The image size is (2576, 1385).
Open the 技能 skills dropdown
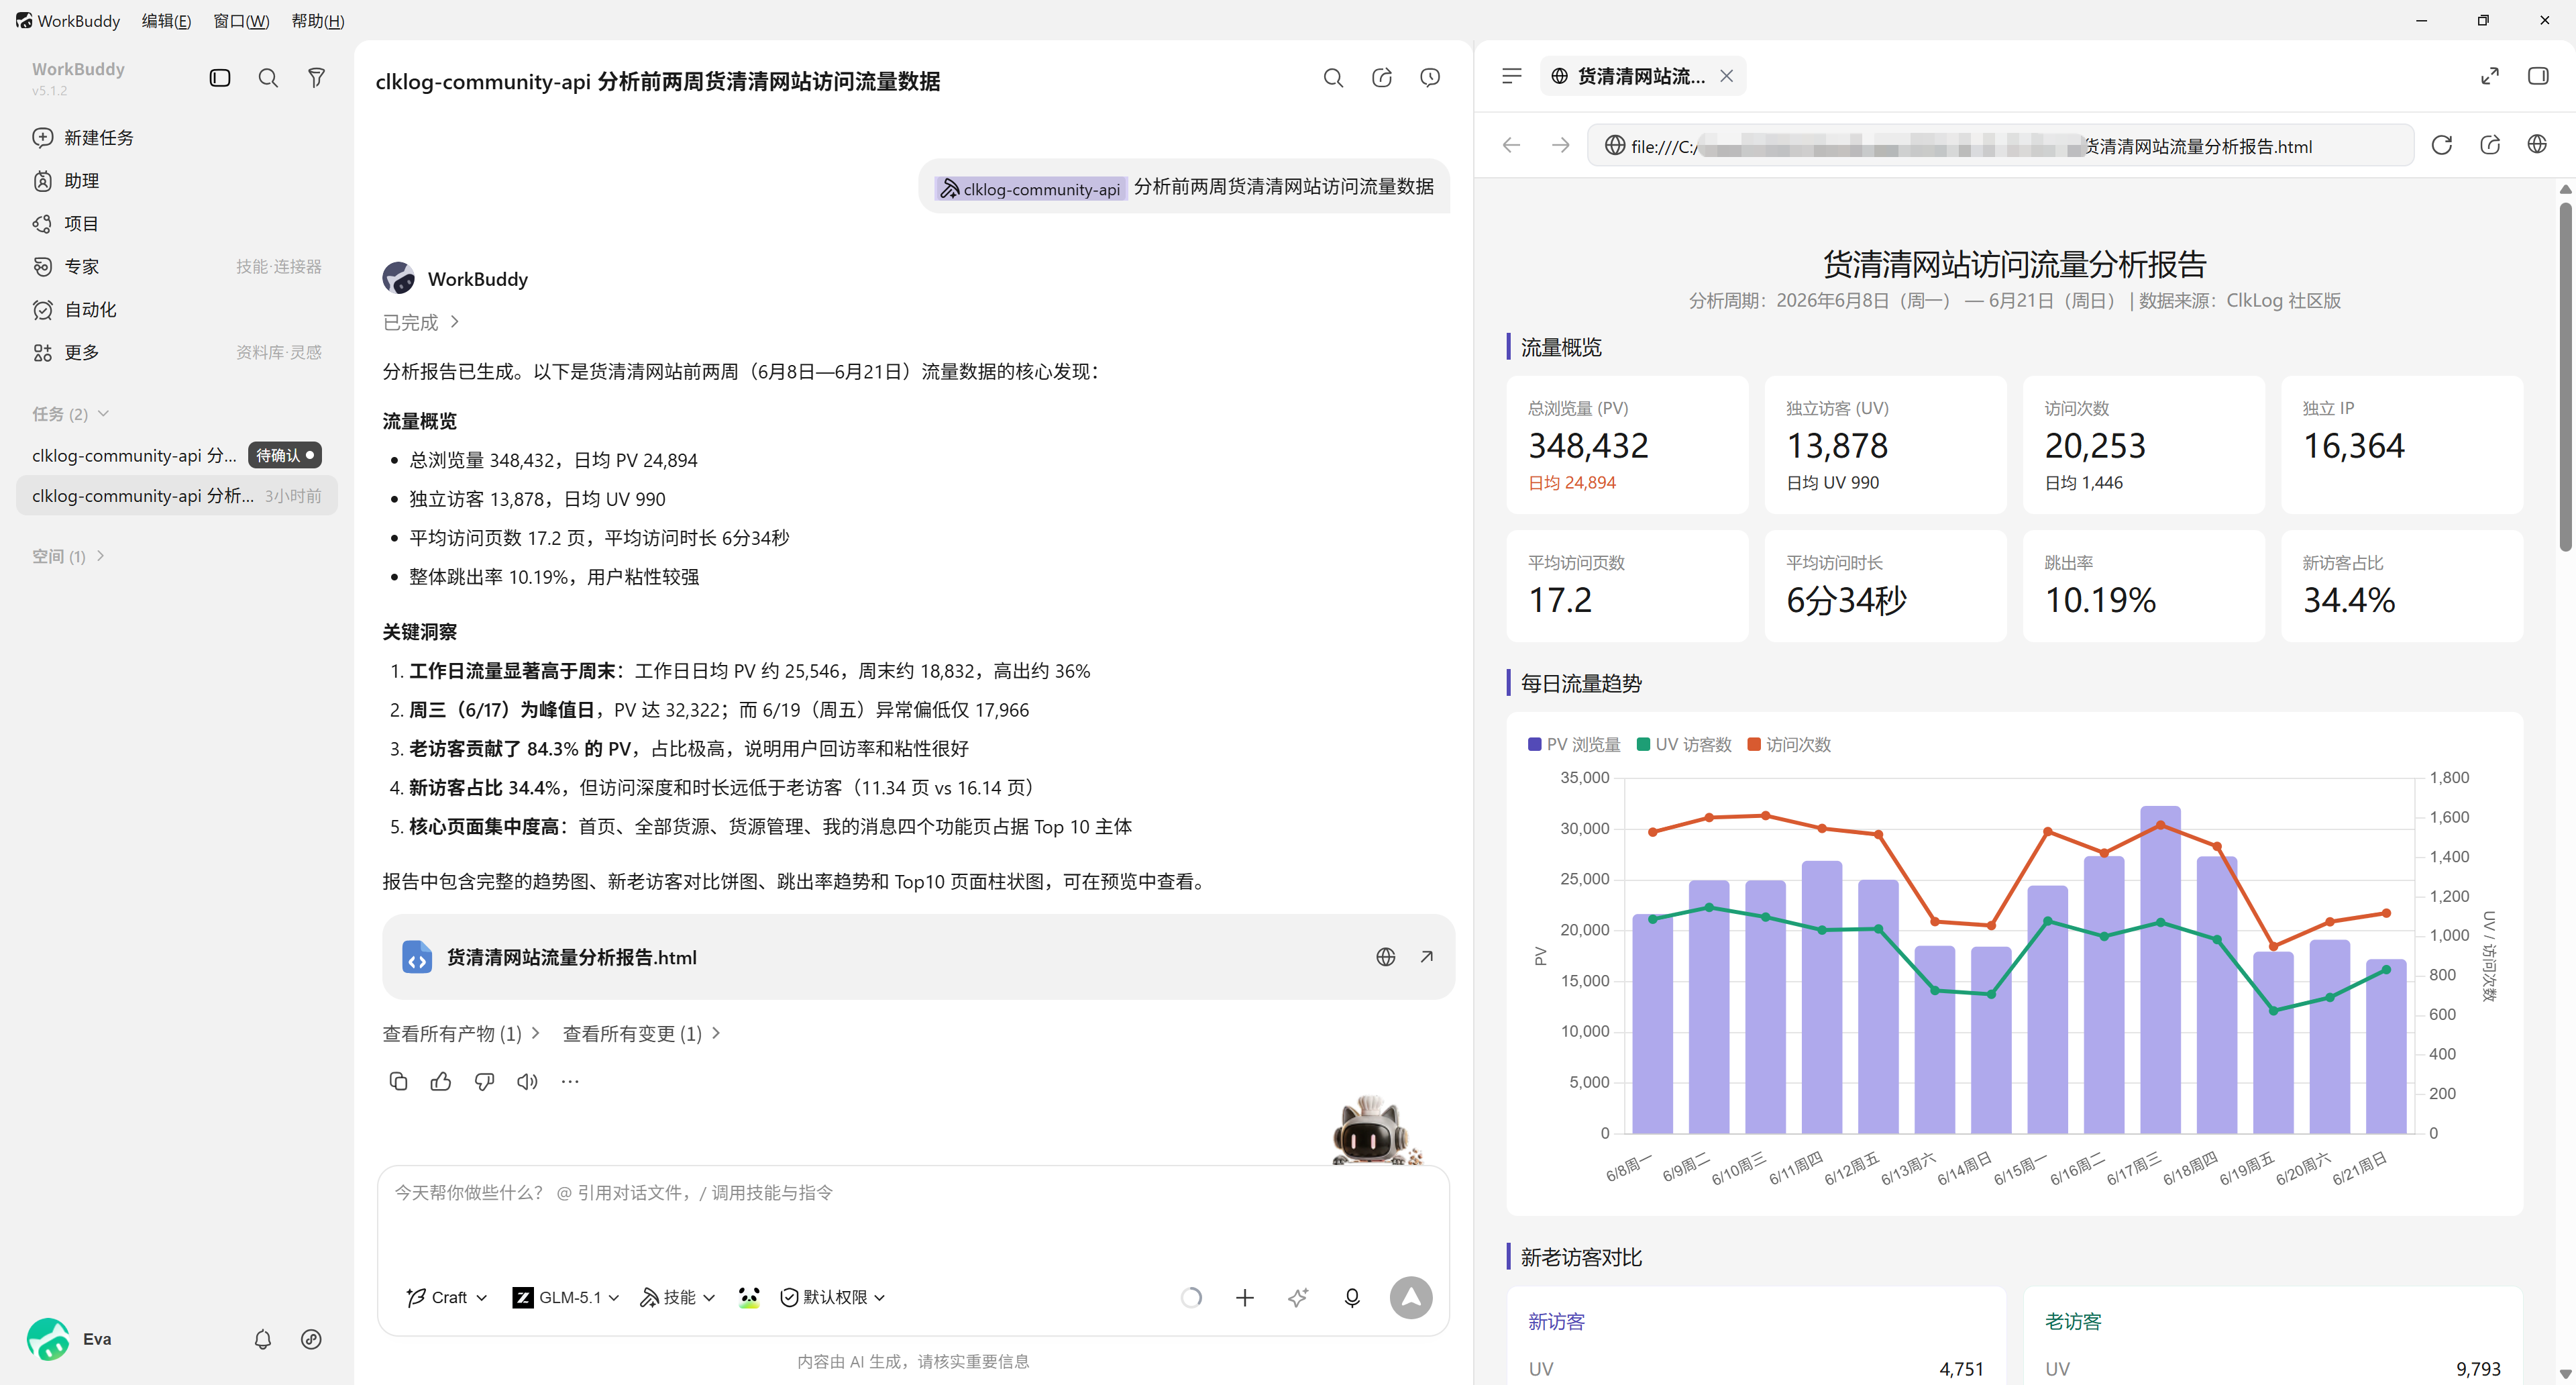point(678,1297)
